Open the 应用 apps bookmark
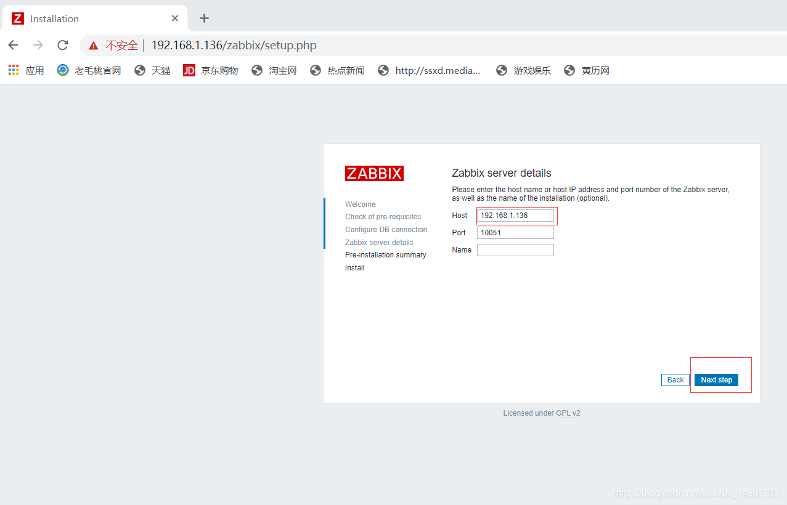This screenshot has height=505, width=787. tap(26, 70)
